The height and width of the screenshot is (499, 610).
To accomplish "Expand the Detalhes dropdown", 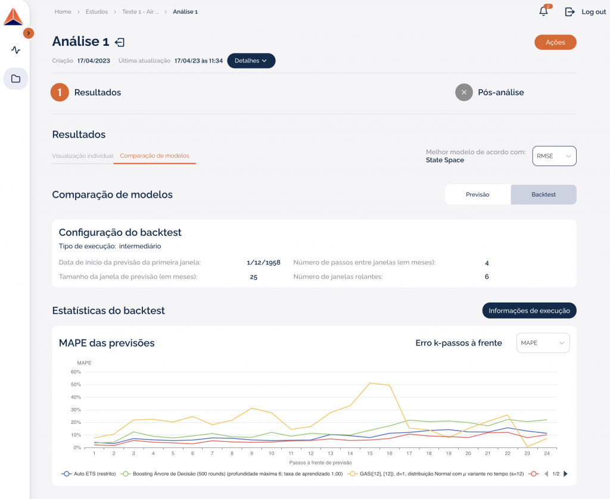I will click(x=251, y=61).
